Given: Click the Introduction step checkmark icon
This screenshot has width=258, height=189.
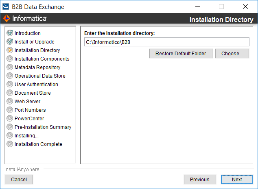Looking at the screenshot, I should click(10, 33).
